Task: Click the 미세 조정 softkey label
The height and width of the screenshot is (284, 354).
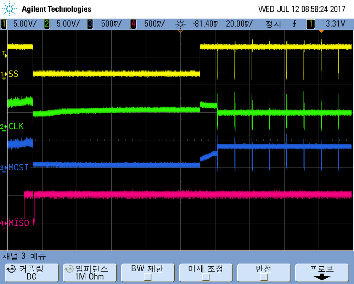Action: 206,269
